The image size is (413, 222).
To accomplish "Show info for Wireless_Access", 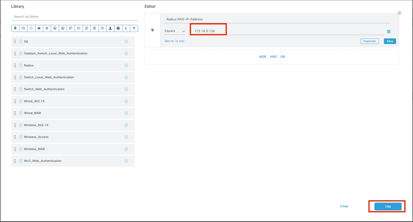I will 126,137.
